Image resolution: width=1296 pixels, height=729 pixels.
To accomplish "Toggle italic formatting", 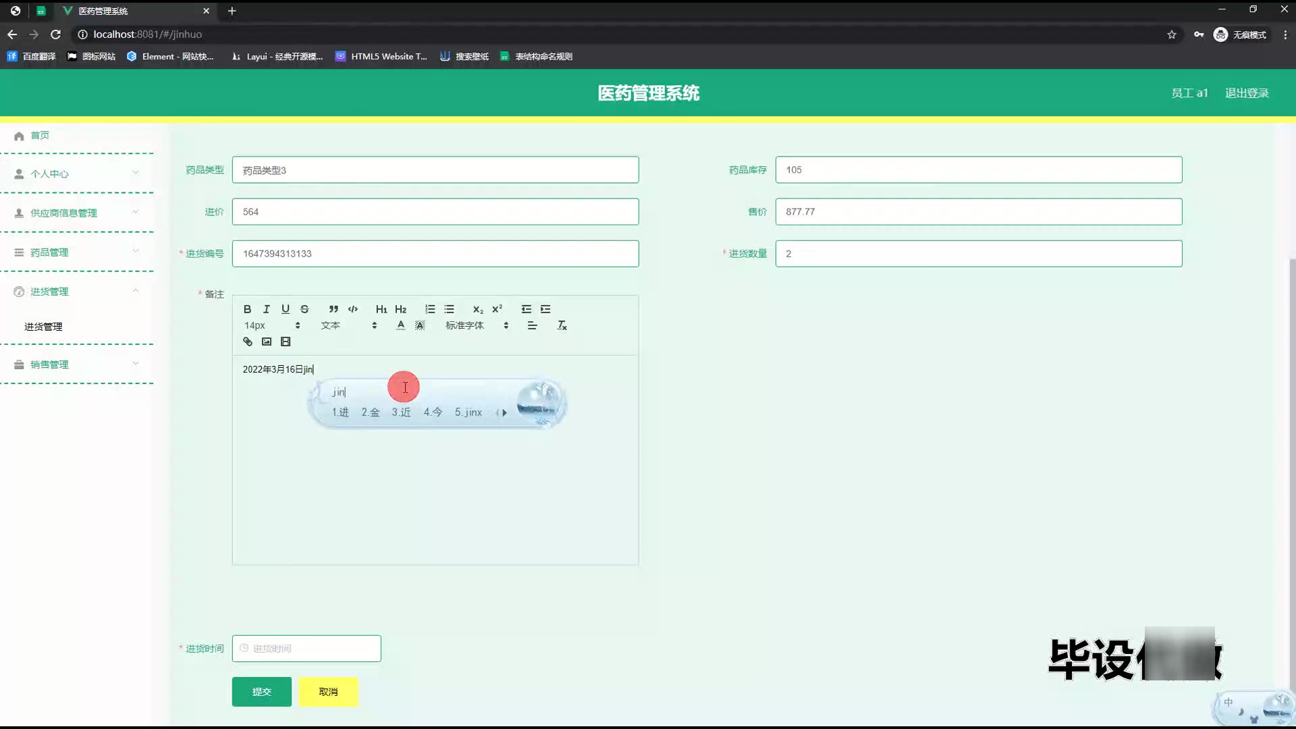I will click(x=267, y=309).
